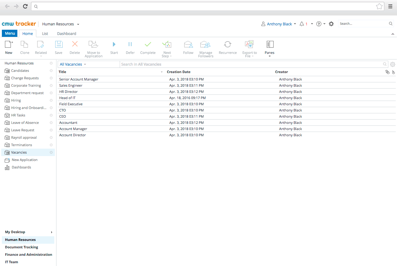
Task: Click Move to Application icon
Action: (x=93, y=44)
